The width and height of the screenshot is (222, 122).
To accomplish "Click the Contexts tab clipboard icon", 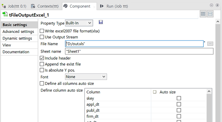I will [33, 6].
